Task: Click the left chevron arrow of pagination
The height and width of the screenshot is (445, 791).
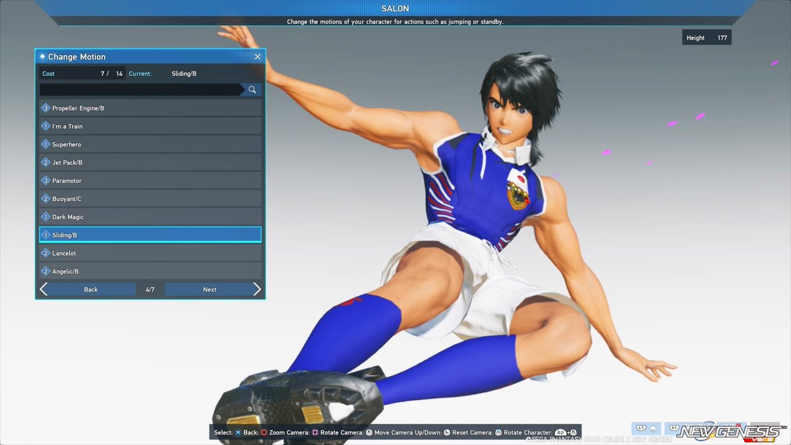Action: tap(44, 289)
